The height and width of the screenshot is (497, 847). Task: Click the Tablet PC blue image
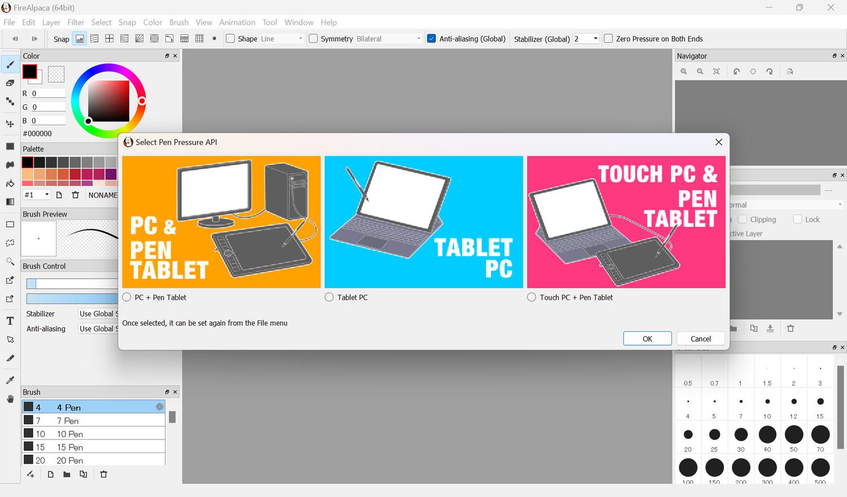point(423,222)
